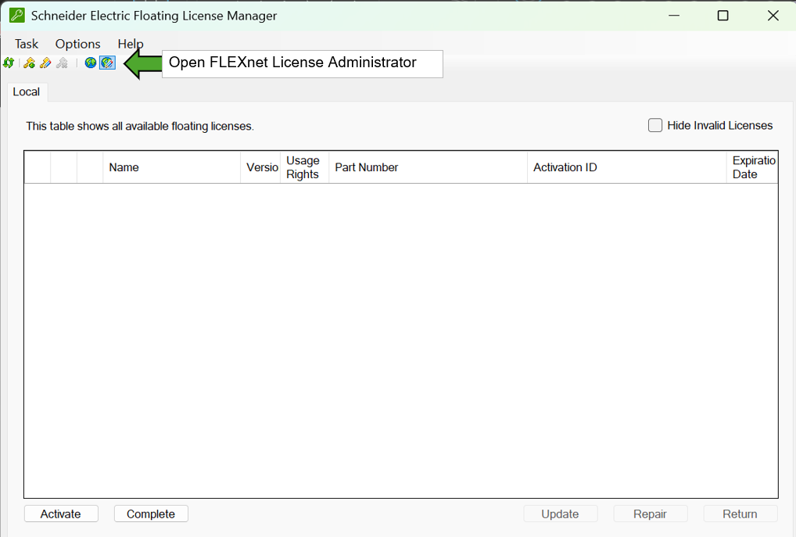Click the plain globe toolbar icon
The height and width of the screenshot is (537, 796).
click(x=91, y=63)
